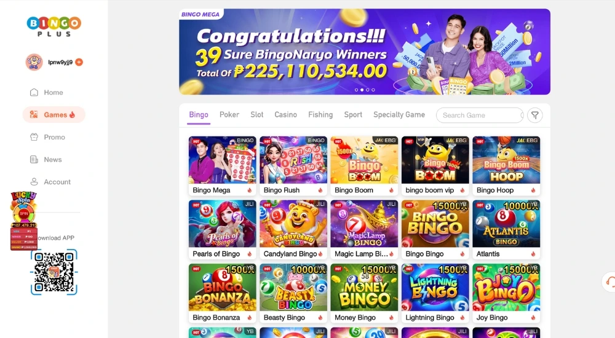Switch to the Slot tab
The image size is (615, 338).
tap(257, 114)
